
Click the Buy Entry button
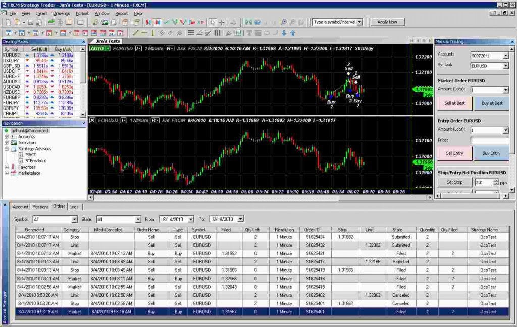[x=491, y=153]
